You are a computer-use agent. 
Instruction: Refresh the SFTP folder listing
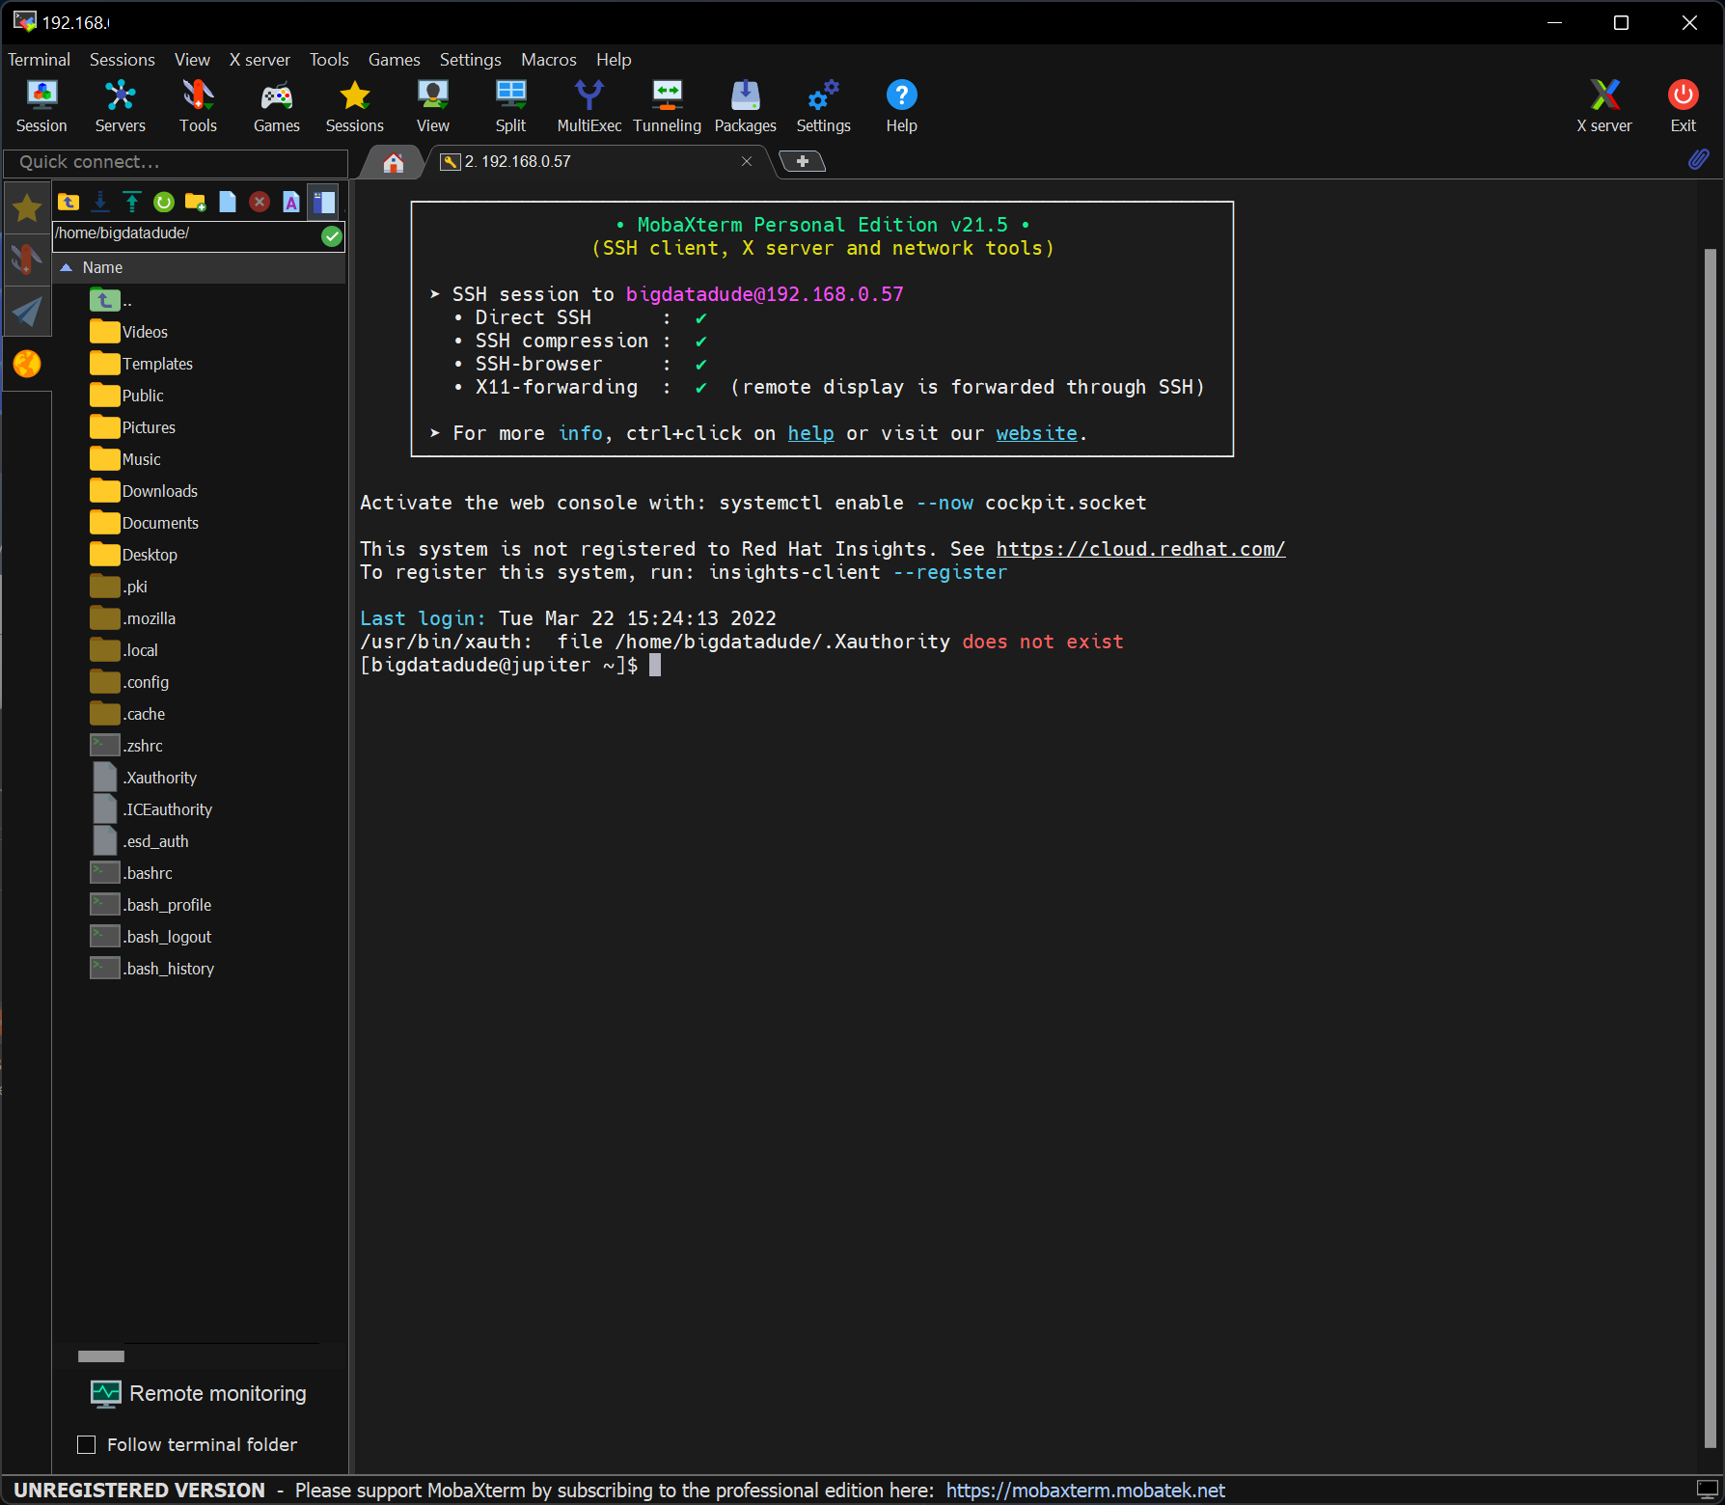pos(164,202)
